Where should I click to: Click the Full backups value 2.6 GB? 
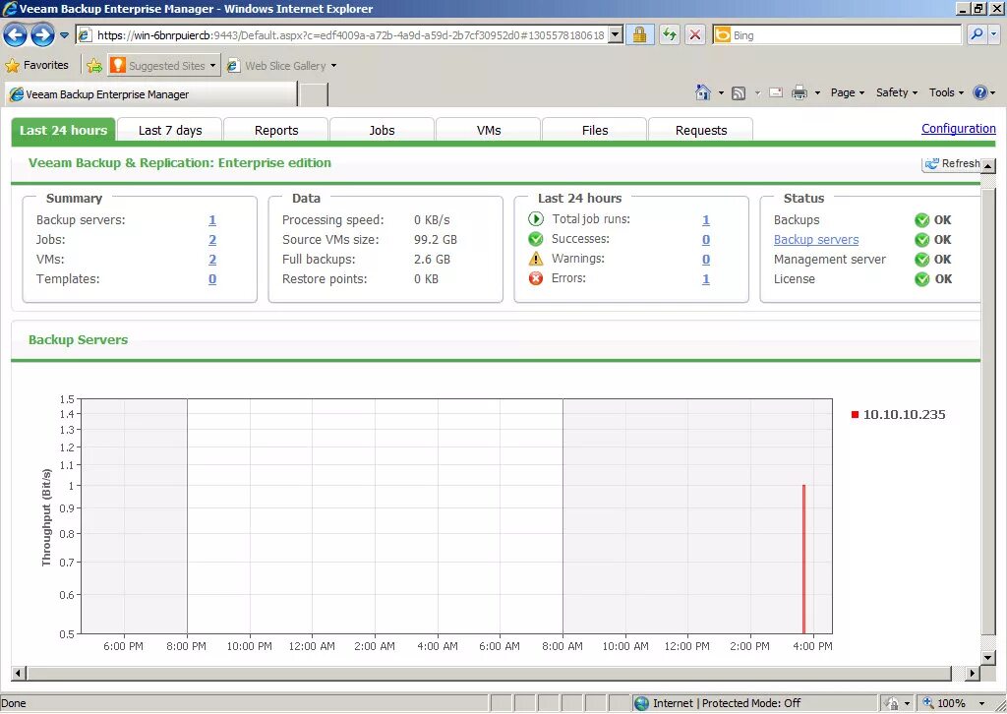click(432, 260)
